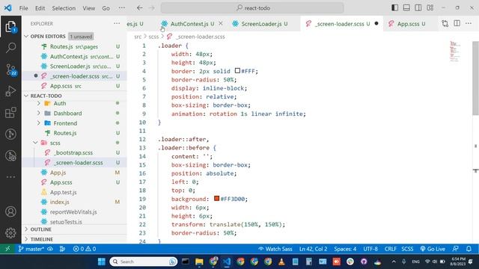Split the editor to the right

click(457, 23)
